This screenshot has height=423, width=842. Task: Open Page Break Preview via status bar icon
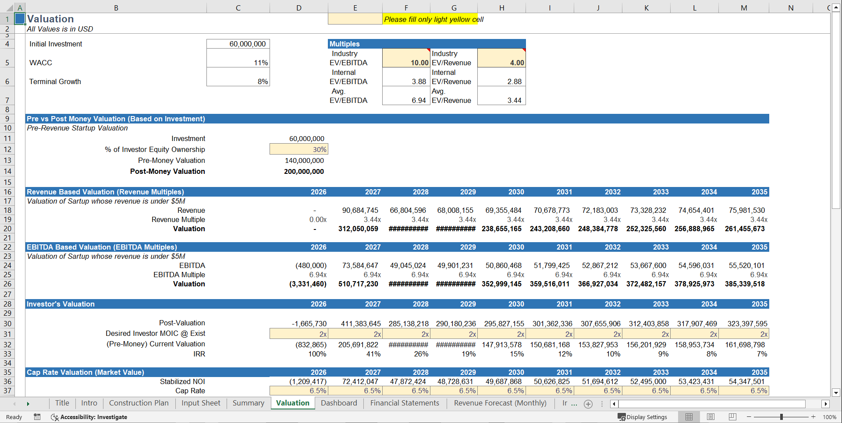tap(732, 417)
